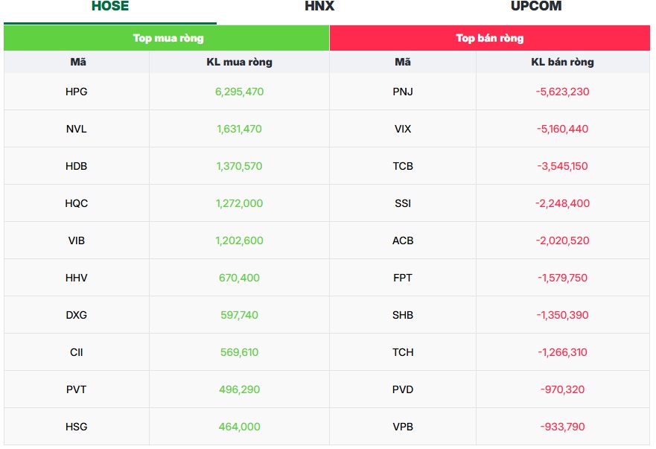Select the value -2,248,400 for SSI

pos(562,203)
